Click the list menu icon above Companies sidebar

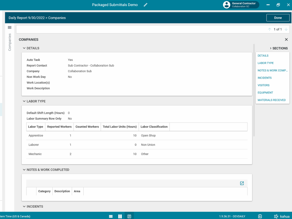[10, 28]
